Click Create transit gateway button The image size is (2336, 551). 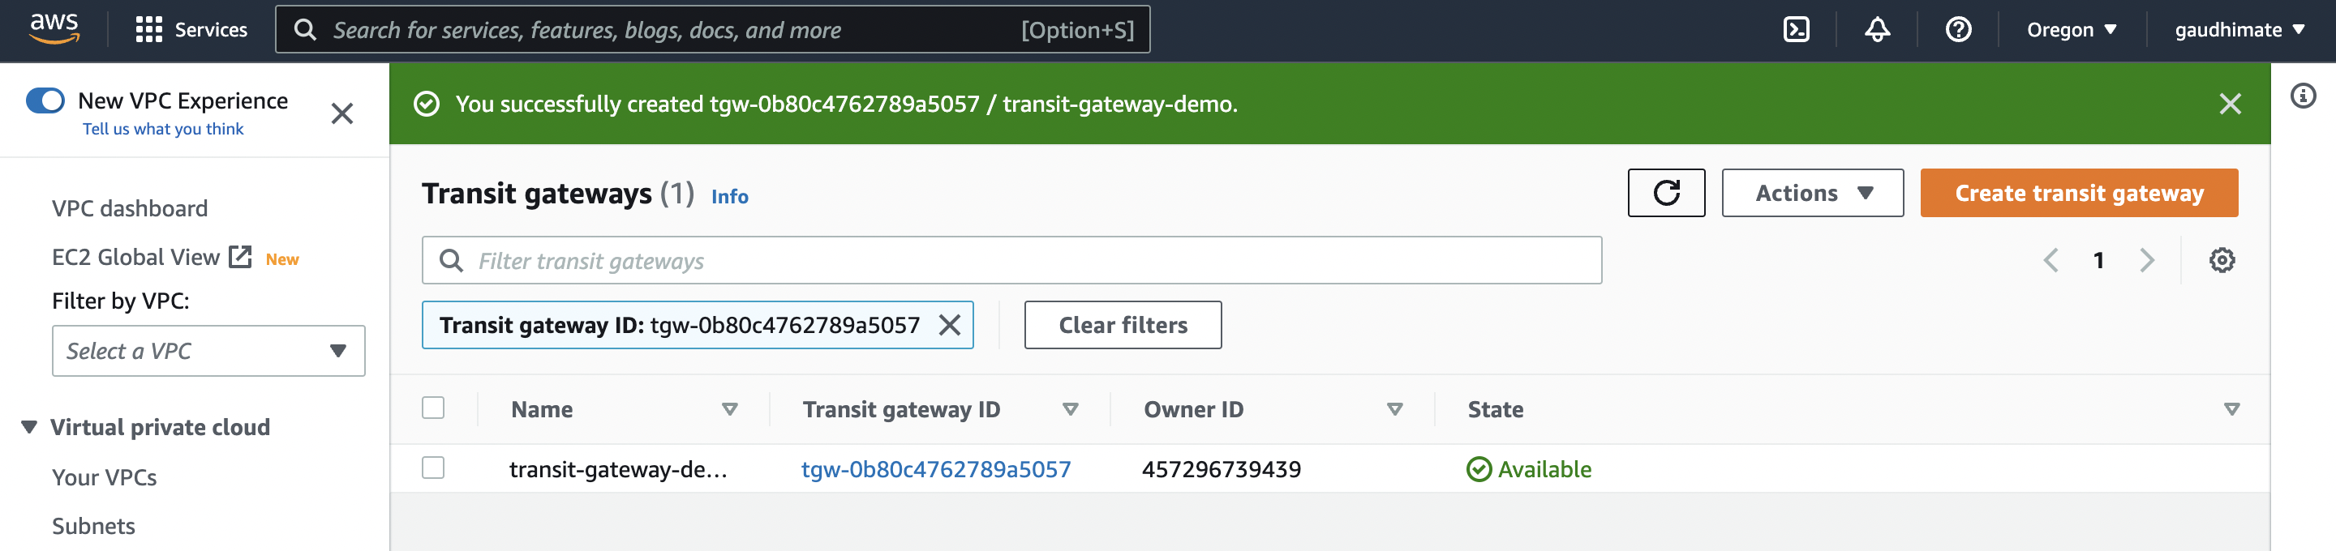2077,193
